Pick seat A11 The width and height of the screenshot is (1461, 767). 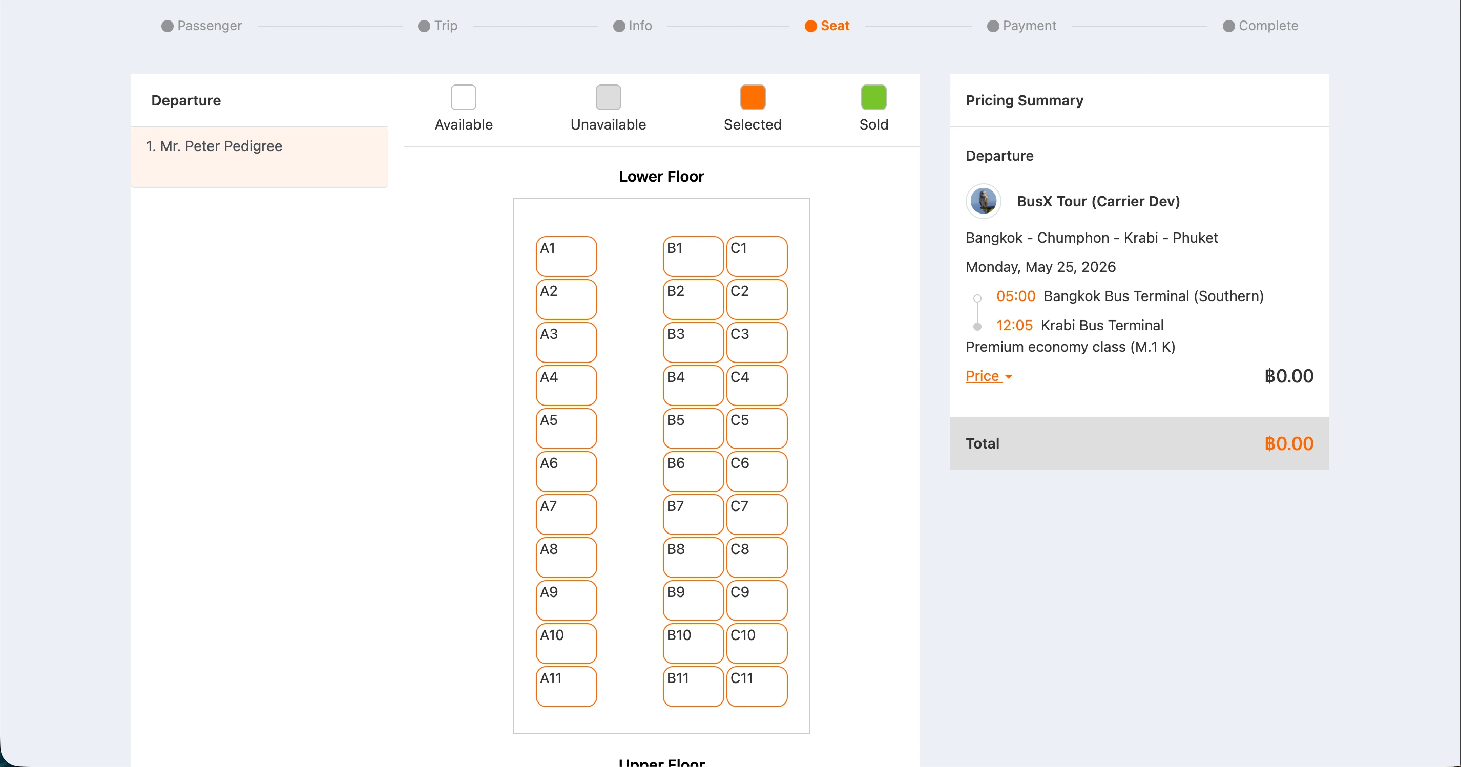point(566,687)
